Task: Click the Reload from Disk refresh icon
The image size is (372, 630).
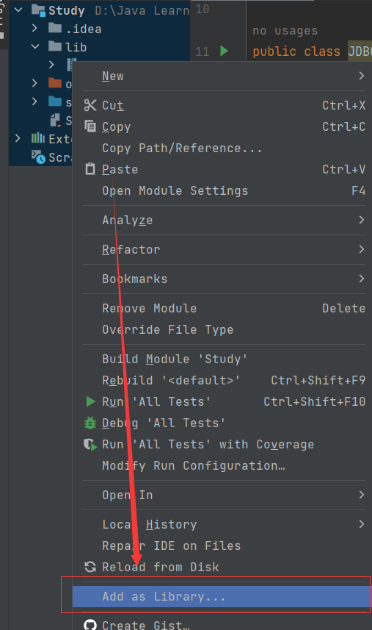Action: [x=90, y=567]
